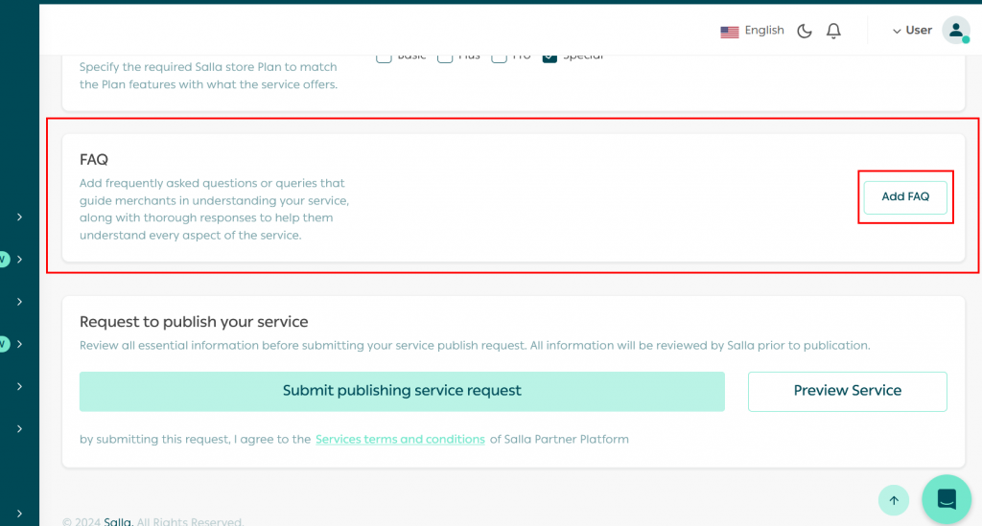Submit publishing service request
Image resolution: width=982 pixels, height=526 pixels.
(402, 391)
